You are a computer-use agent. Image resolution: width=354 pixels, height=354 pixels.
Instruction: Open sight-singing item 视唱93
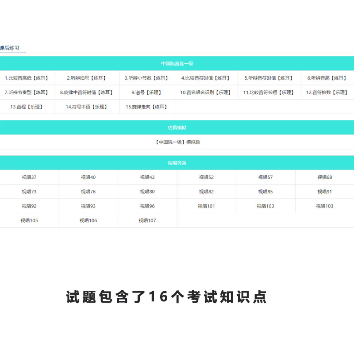pos(88,206)
